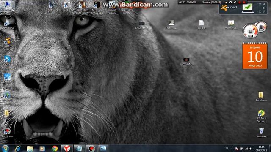Show hidden system tray icons
Viewport: 271px width, 152px height.
[x=232, y=149]
